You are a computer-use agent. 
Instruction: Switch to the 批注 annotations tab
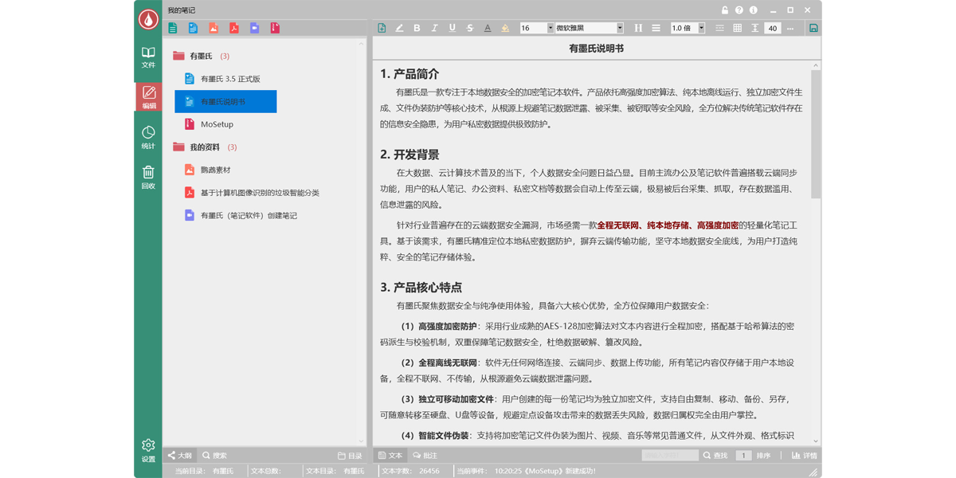pos(425,456)
